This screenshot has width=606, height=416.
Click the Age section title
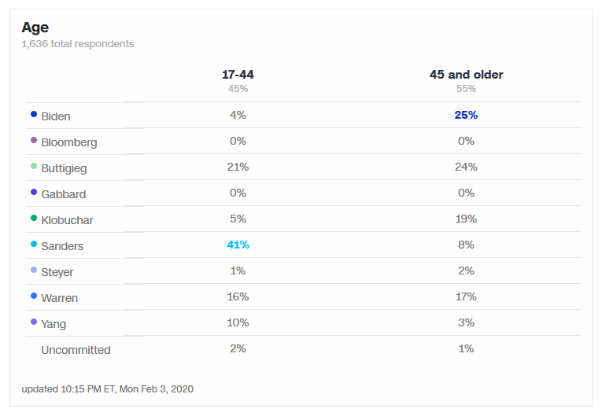35,28
